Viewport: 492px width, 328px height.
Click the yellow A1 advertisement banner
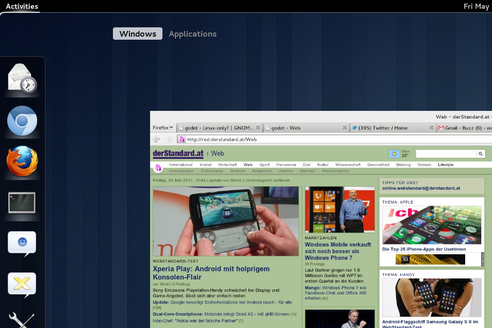pos(430,259)
